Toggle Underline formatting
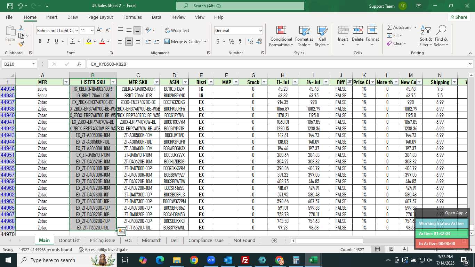Viewport: 475px width, 267px height. click(56, 41)
